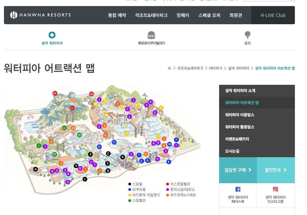
Task: Select green marker H on the map
Action: (x=64, y=128)
